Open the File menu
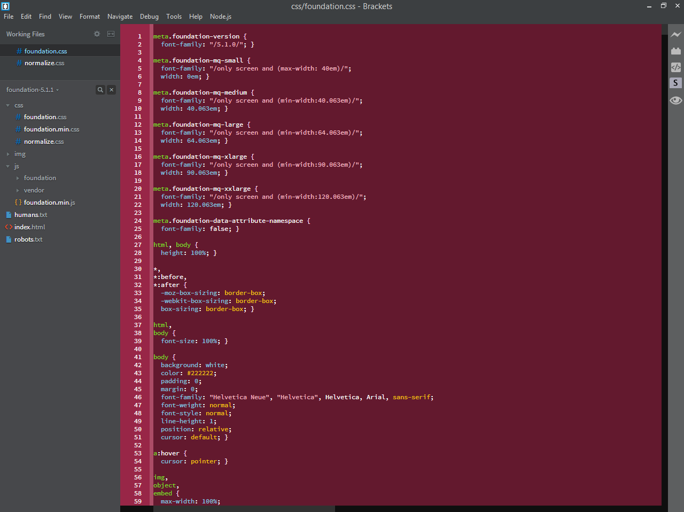This screenshot has width=684, height=512. pos(9,17)
